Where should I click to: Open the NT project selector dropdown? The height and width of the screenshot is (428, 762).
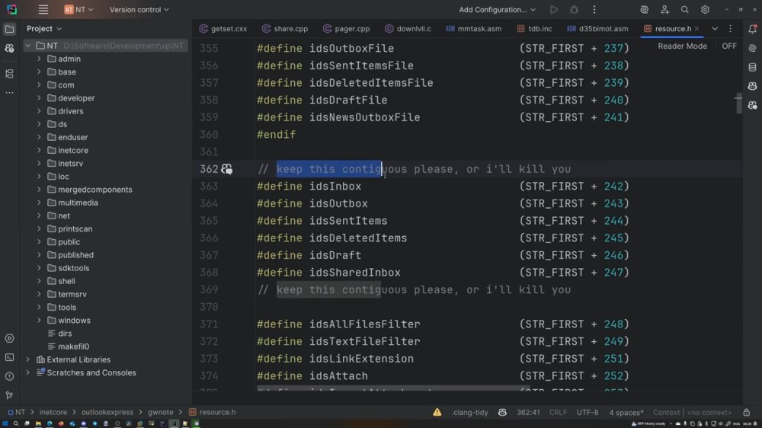[x=78, y=10]
